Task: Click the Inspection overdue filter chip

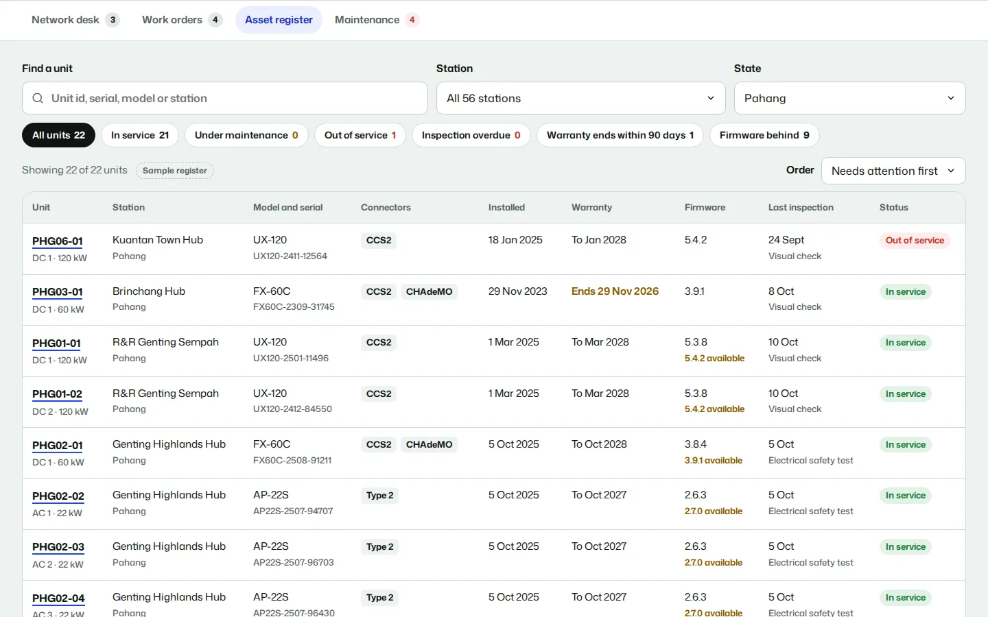Action: coord(471,135)
